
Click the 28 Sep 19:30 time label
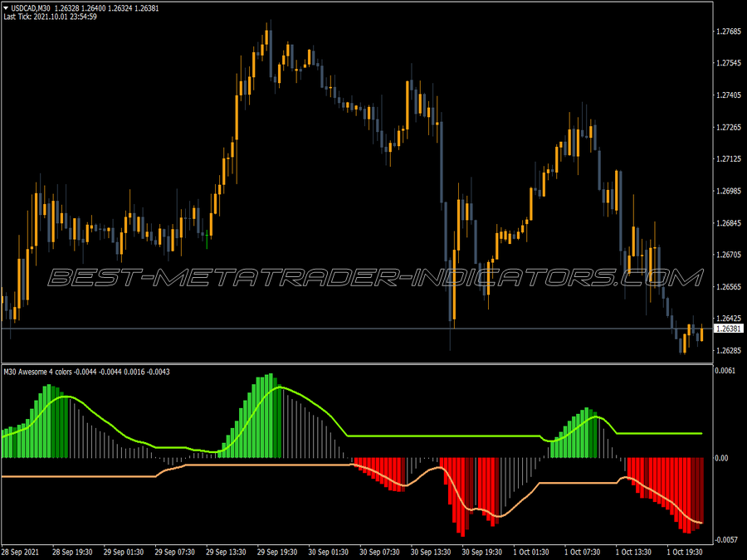coord(72,552)
